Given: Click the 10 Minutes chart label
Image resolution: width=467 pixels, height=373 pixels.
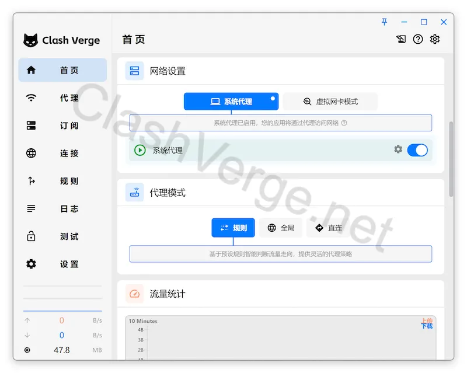Looking at the screenshot, I should click(143, 321).
